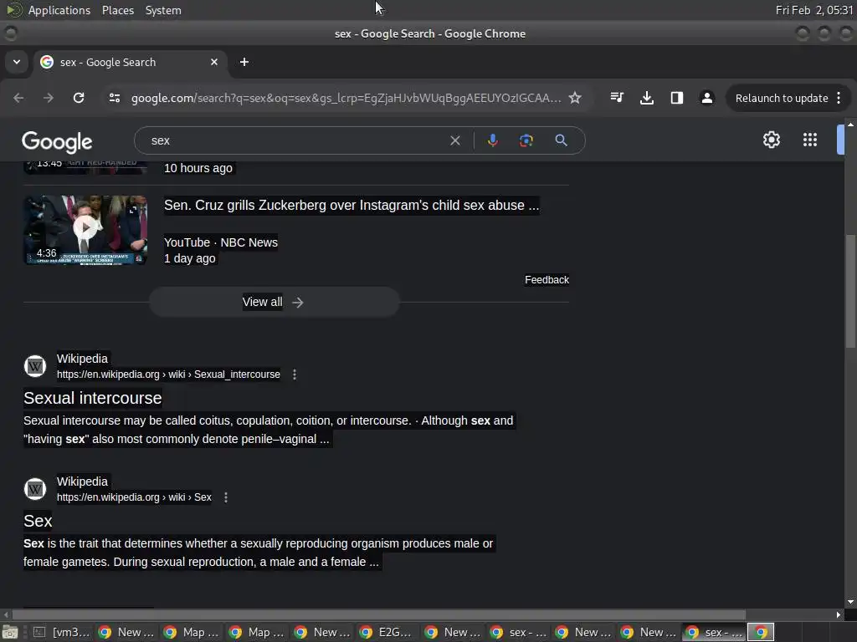The width and height of the screenshot is (857, 642).
Task: Search by image with the Lens icon
Action: [x=526, y=140]
